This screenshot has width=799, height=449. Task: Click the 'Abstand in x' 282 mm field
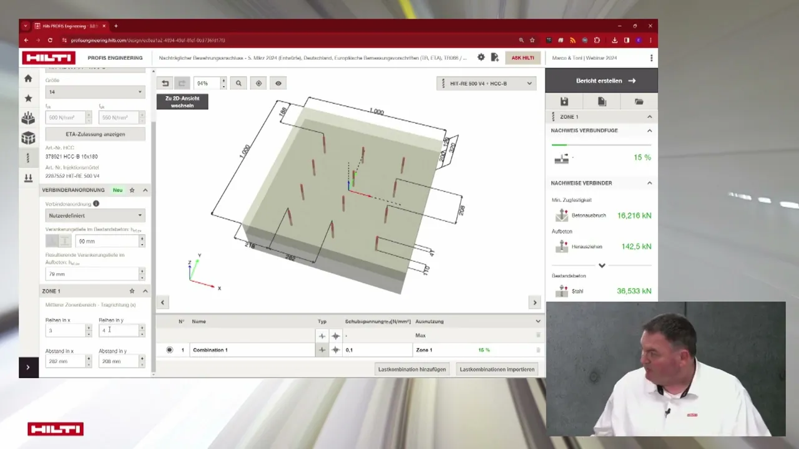pos(65,361)
